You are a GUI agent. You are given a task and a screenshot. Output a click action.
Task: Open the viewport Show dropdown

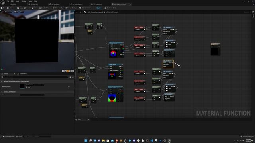pyautogui.click(x=22, y=12)
